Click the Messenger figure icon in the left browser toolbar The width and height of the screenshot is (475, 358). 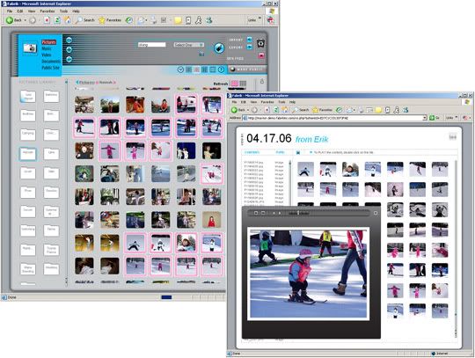(x=199, y=20)
